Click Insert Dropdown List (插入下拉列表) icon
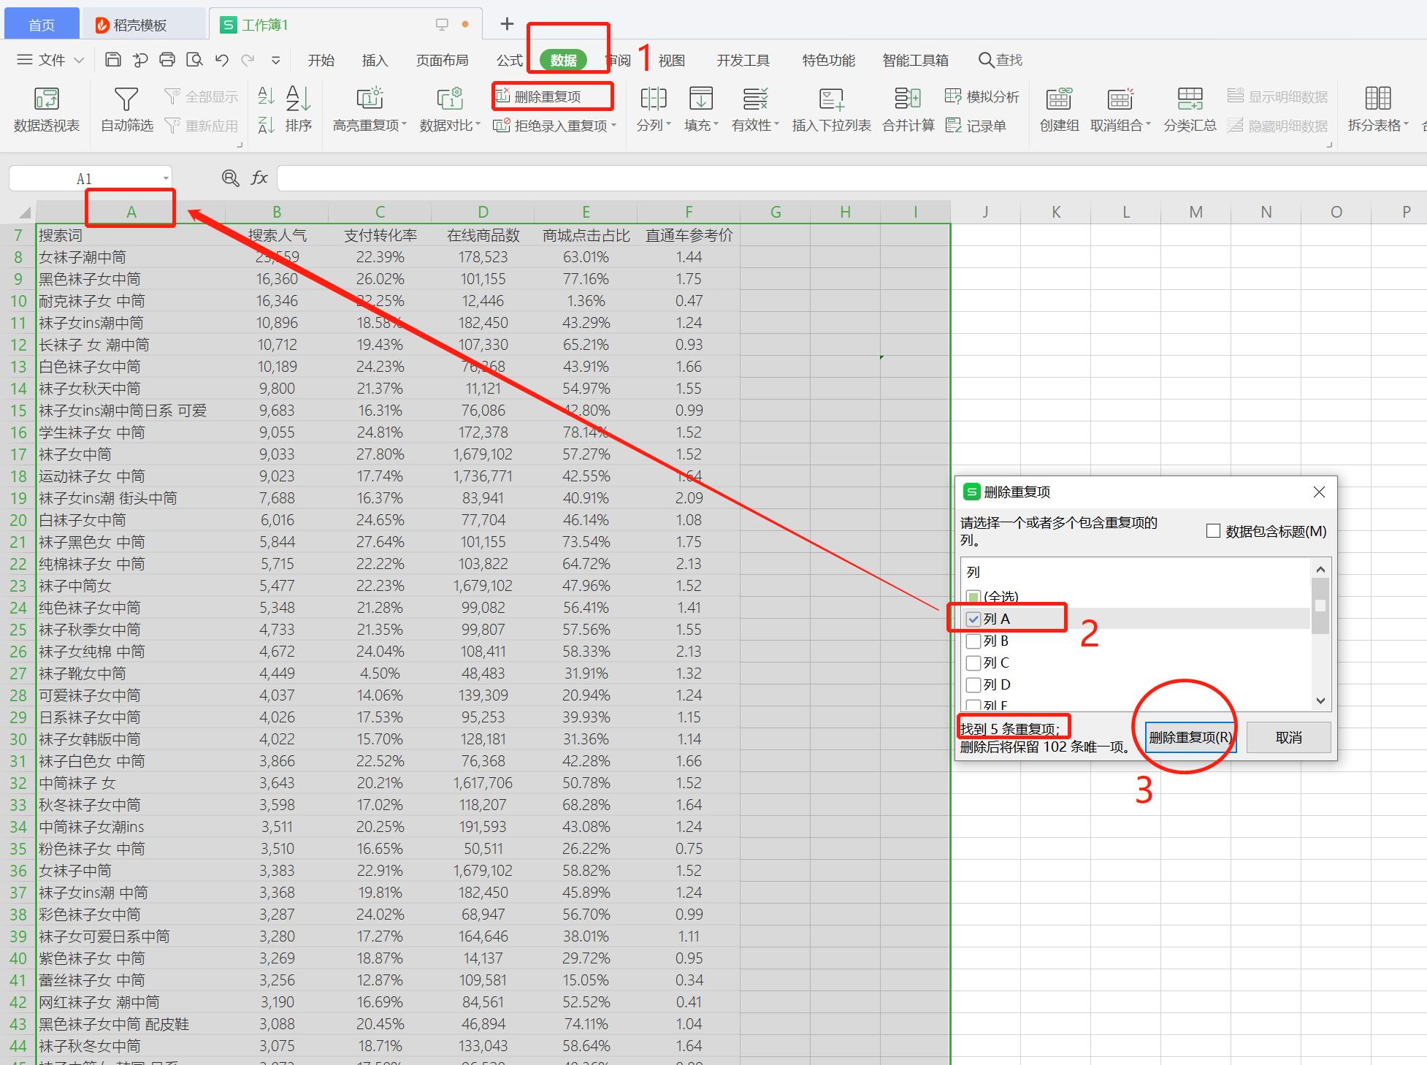This screenshot has width=1427, height=1065. point(831,99)
